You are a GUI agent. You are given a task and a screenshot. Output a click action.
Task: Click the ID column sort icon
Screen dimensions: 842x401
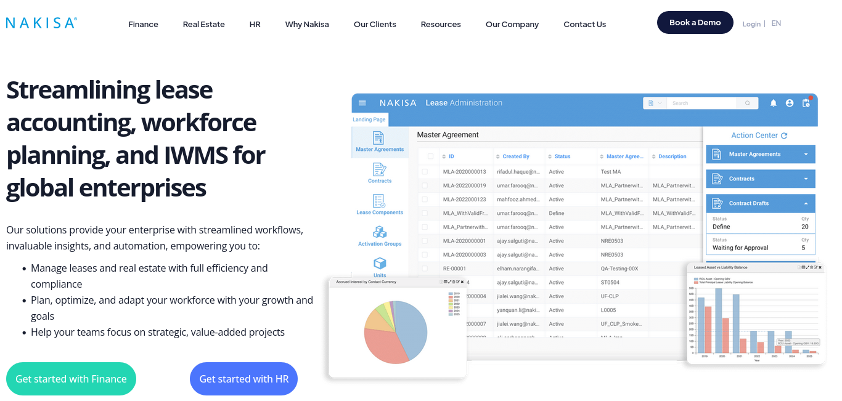pyautogui.click(x=444, y=156)
